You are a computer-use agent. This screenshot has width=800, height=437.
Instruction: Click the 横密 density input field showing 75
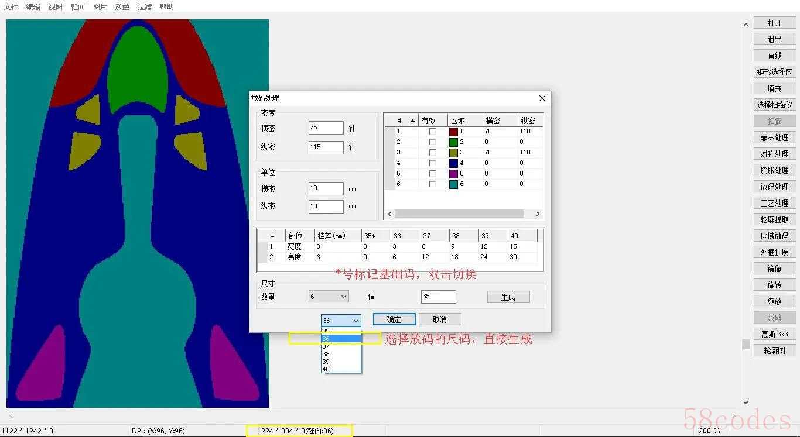point(326,128)
